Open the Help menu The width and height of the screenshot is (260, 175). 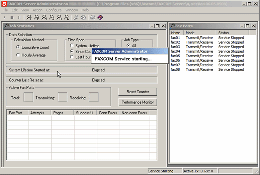tap(85, 10)
